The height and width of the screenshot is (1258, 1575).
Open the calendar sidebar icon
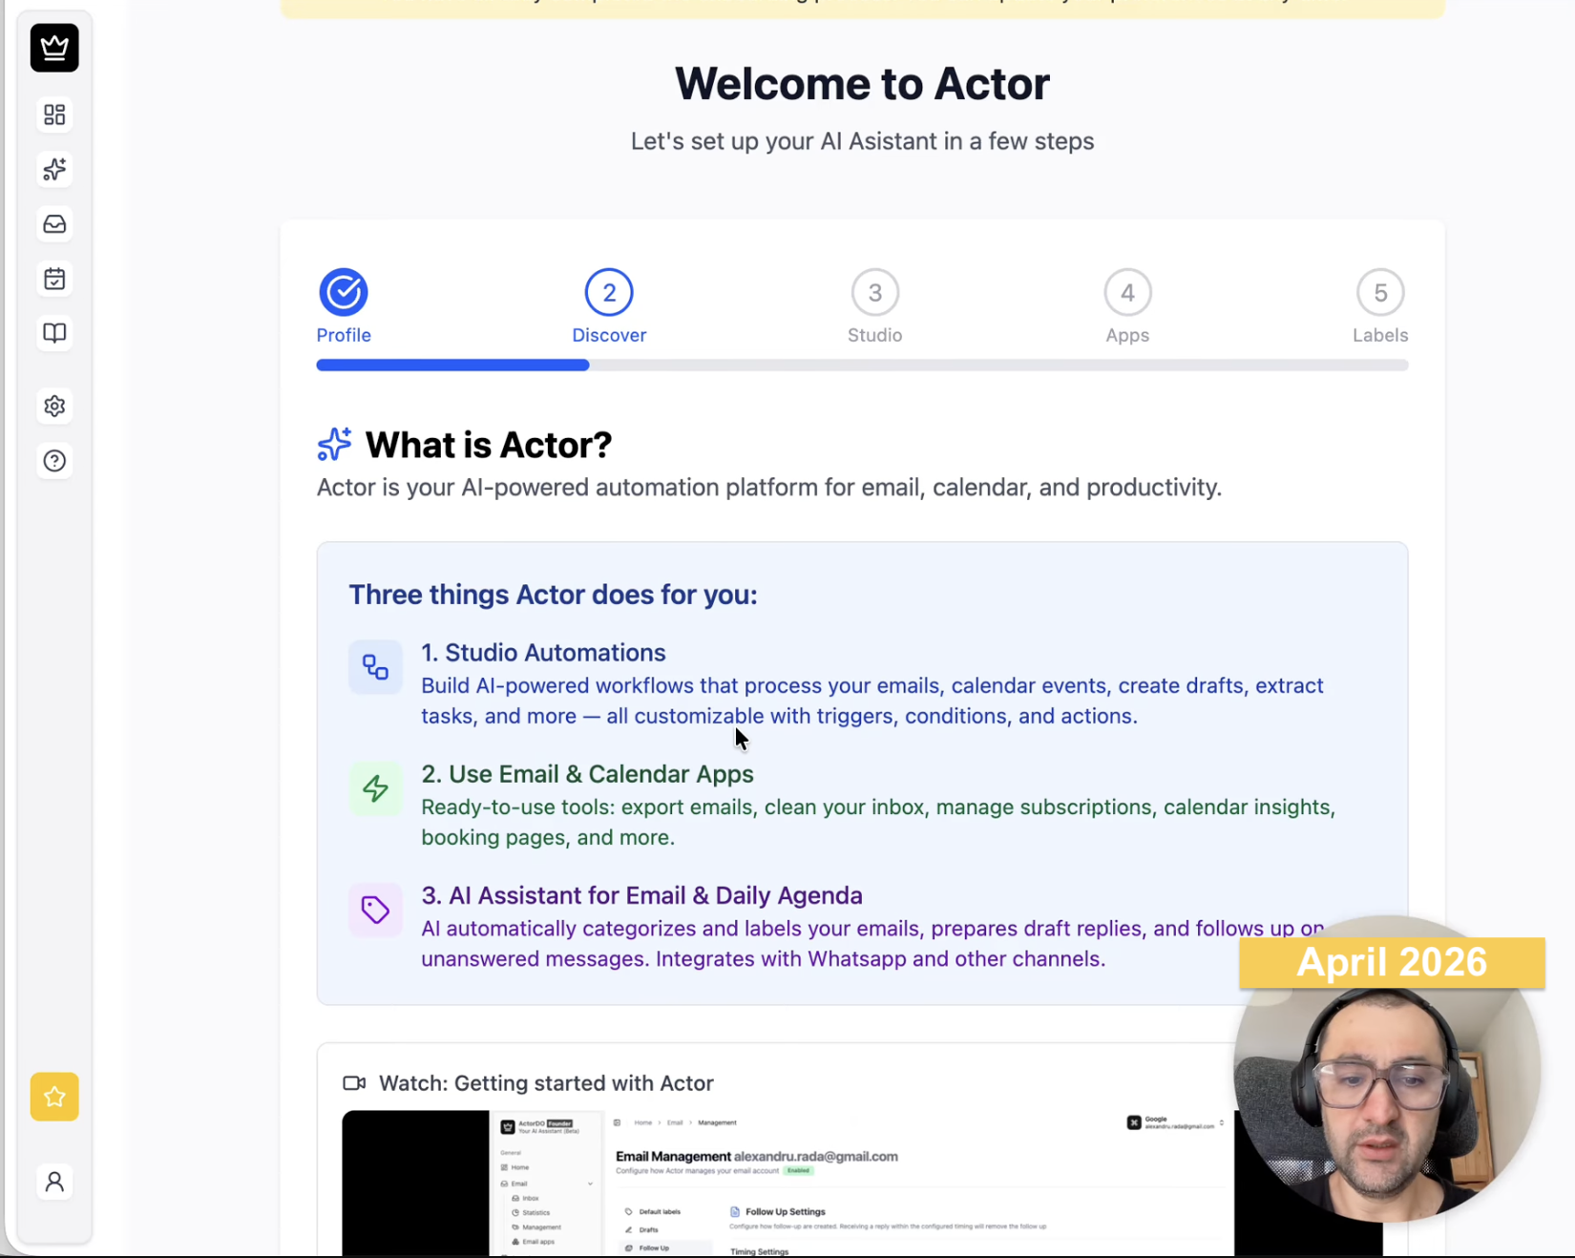[54, 279]
